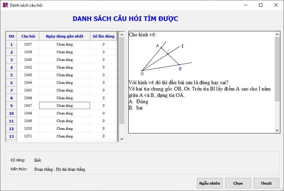The image size is (284, 191).
Task: Click the question list's down arrow
Action: click(122, 139)
